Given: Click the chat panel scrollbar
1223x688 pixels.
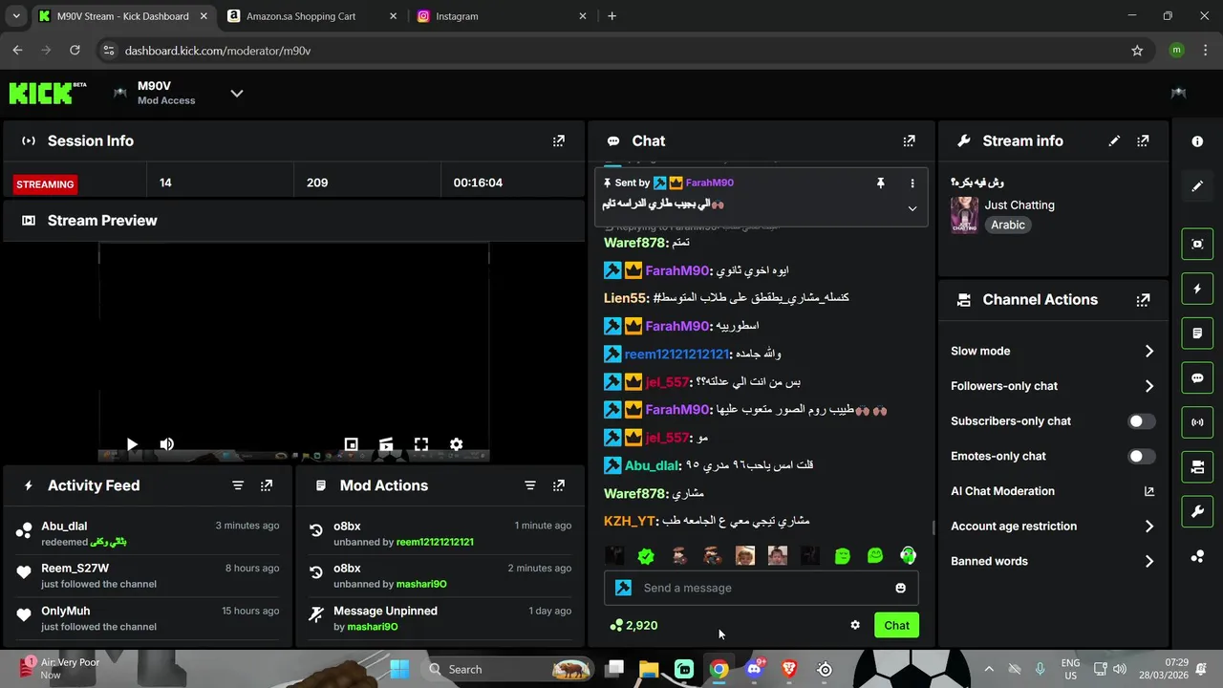Looking at the screenshot, I should tap(934, 527).
